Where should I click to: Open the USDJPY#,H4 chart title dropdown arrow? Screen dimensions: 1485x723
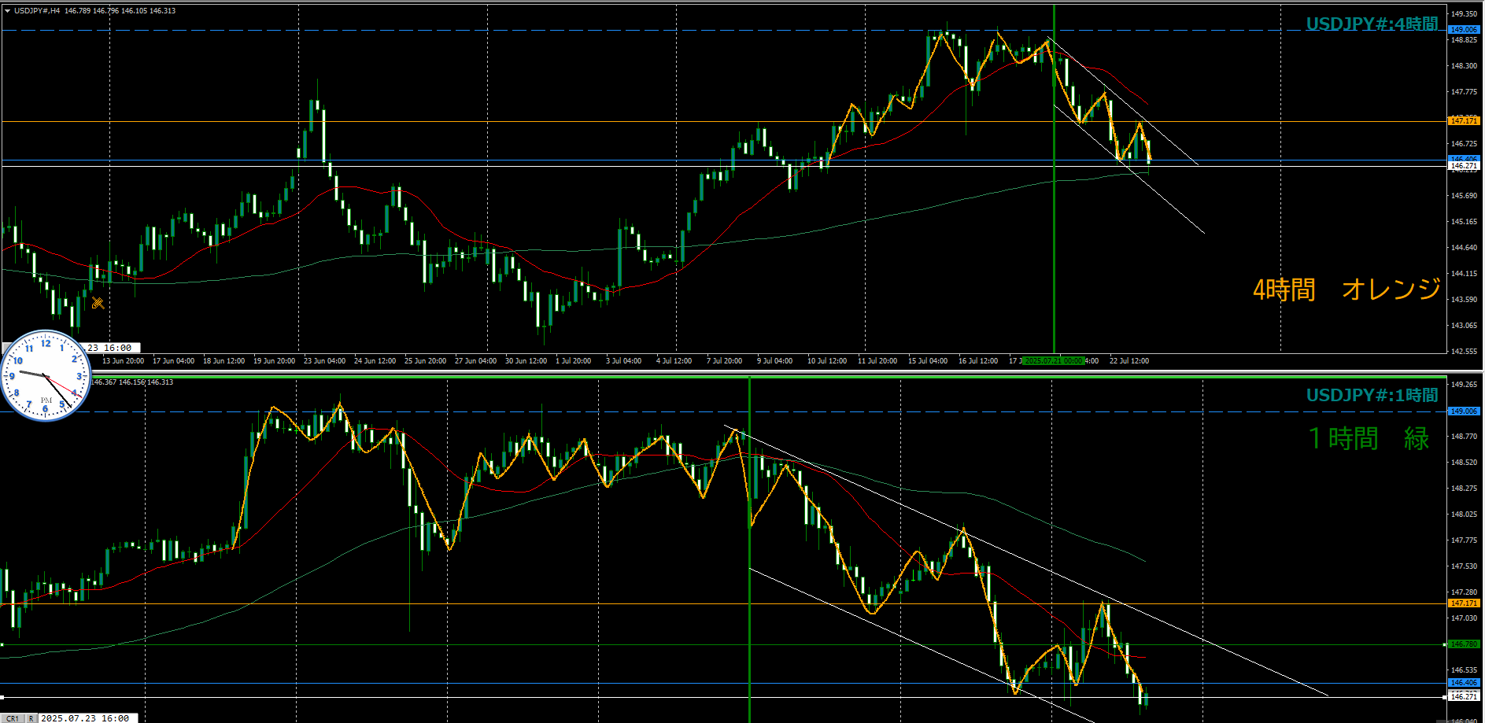[x=7, y=11]
